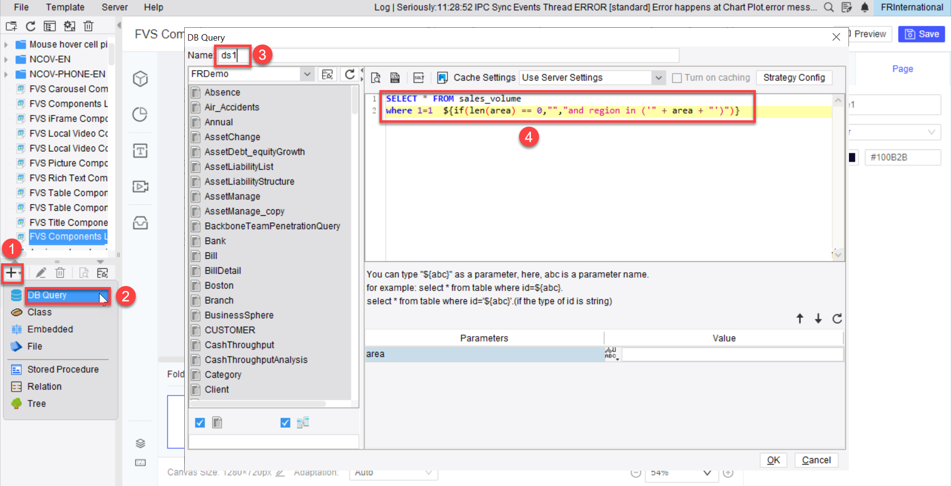Enable the Turn on caching checkbox

[676, 78]
